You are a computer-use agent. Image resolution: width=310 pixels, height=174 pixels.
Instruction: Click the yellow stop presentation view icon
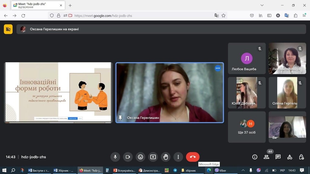8,29
